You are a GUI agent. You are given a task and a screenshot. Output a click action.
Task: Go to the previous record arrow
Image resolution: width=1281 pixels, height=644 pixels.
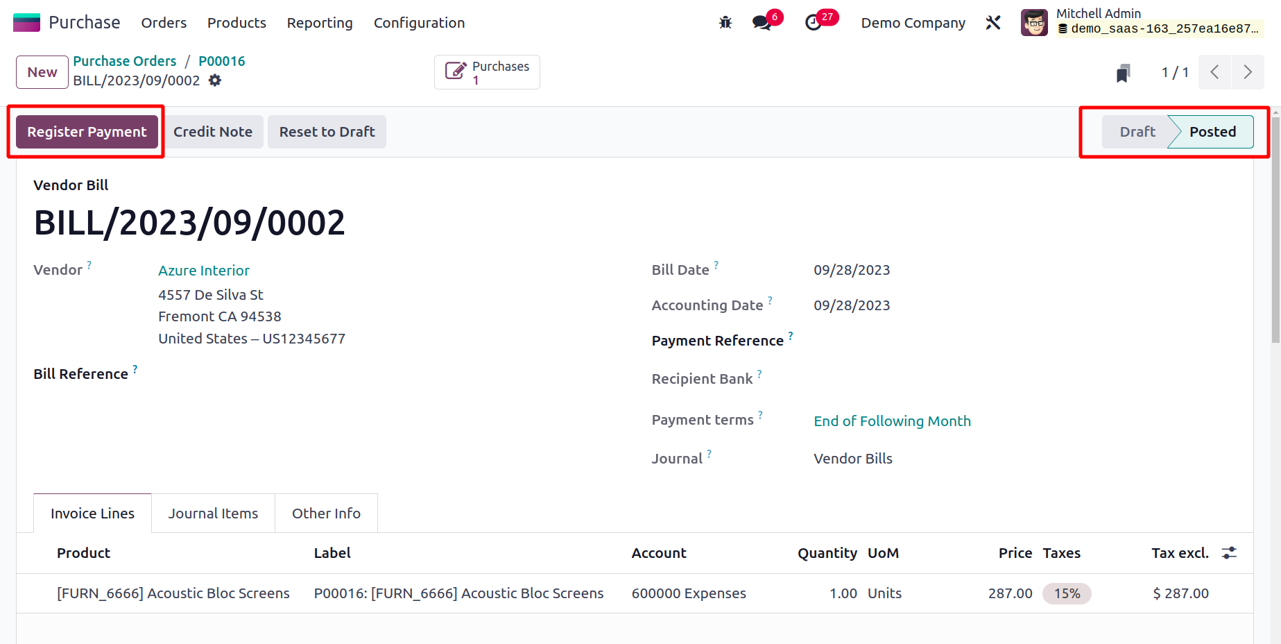1214,72
